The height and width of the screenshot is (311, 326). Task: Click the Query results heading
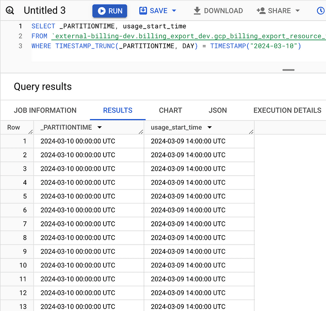coord(43,86)
